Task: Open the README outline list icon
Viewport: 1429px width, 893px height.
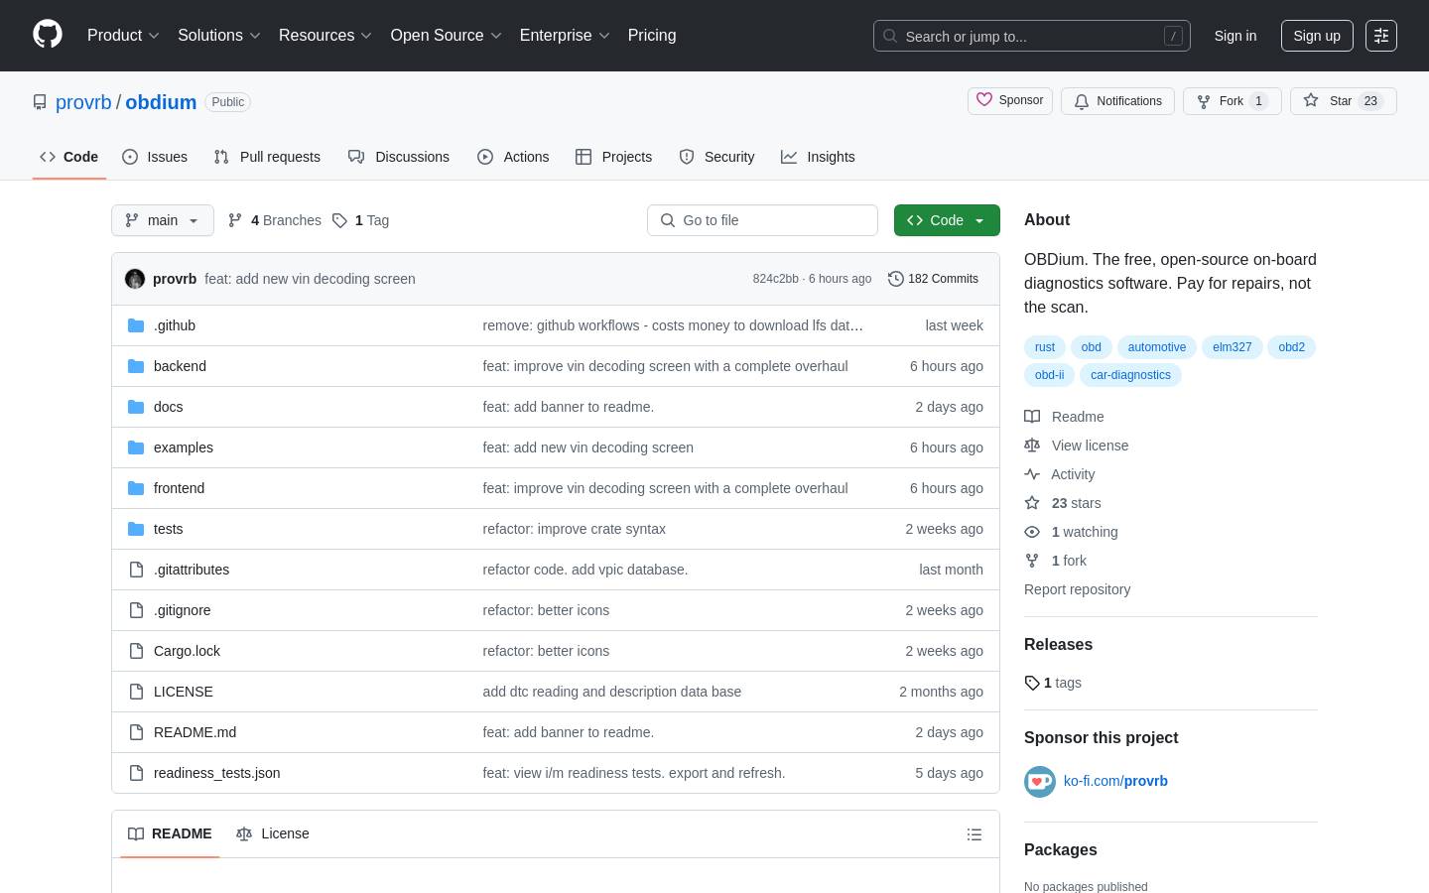Action: coord(974,834)
